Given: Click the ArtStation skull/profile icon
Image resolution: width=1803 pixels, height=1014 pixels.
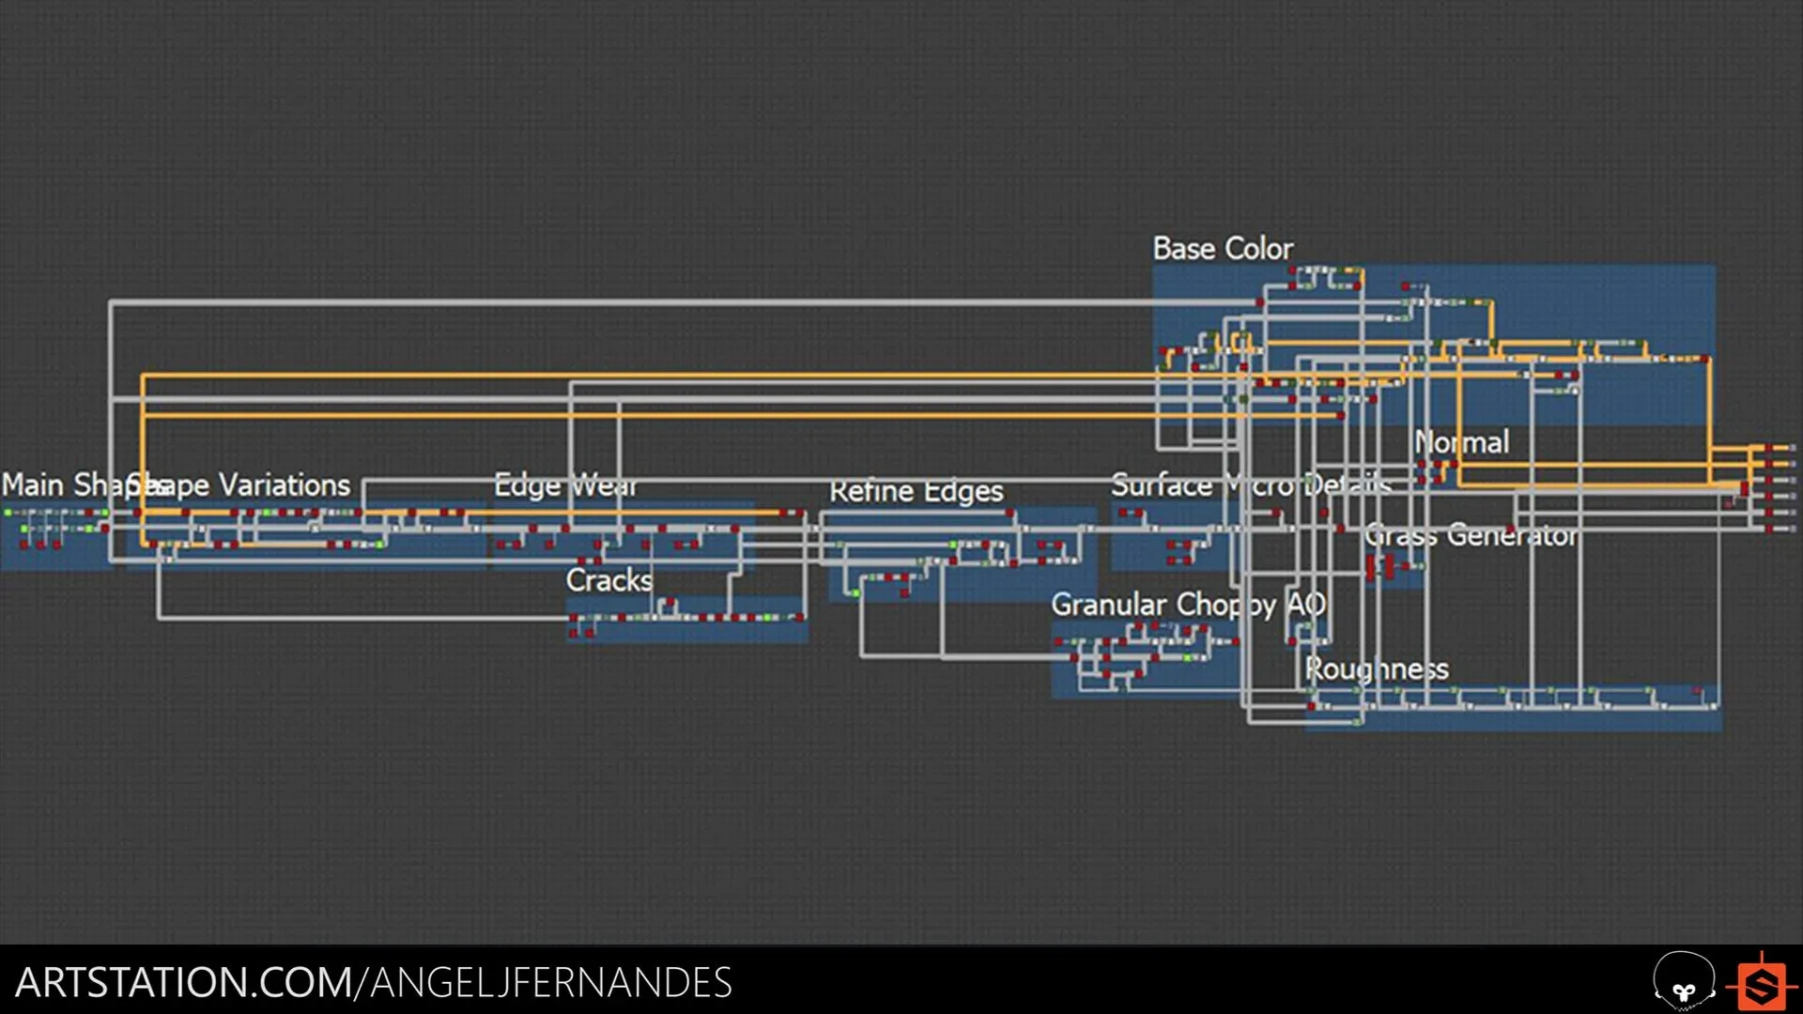Looking at the screenshot, I should (1687, 980).
